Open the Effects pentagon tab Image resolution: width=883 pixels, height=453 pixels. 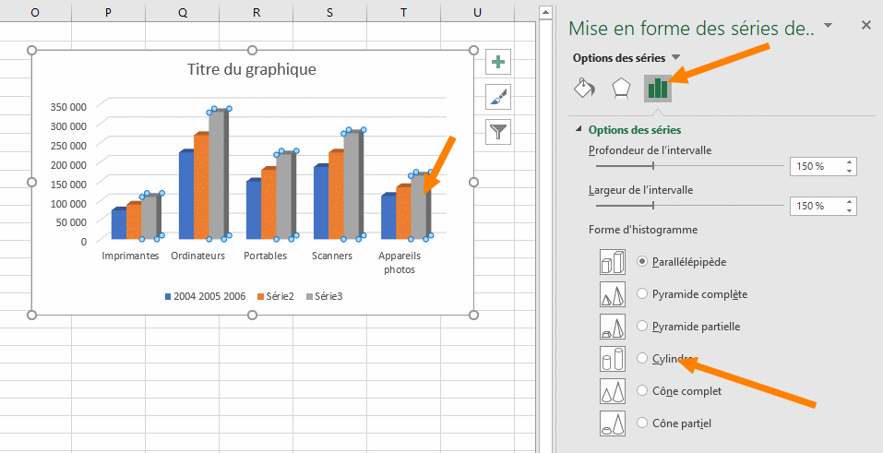(621, 88)
